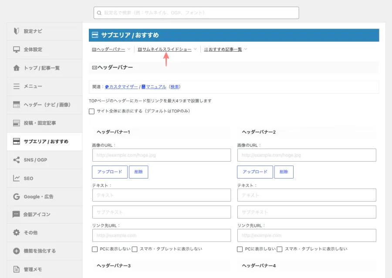
Task: Click 画像のURL field of ヘッダーバナー2
Action: click(307, 155)
